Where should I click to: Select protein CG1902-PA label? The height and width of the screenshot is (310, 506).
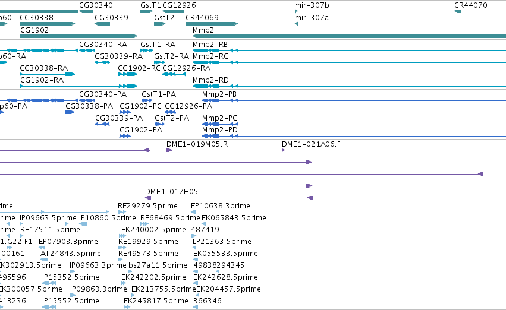141,130
